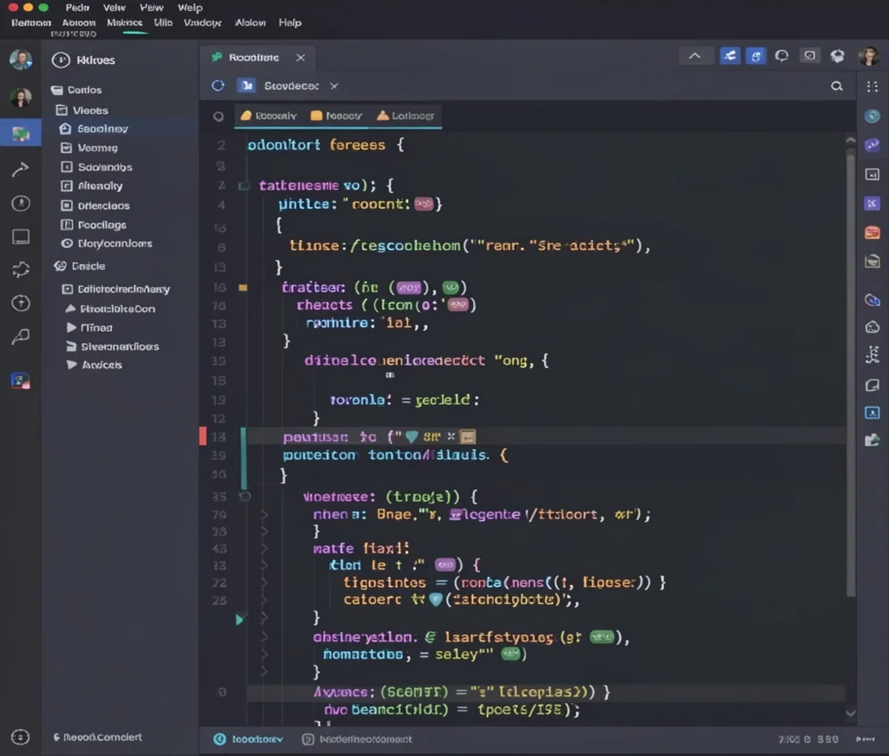
Task: Open the search magnifier in the editor toolbar
Action: pos(837,86)
